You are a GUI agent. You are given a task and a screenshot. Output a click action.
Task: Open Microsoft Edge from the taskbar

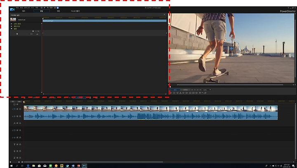tap(28, 166)
